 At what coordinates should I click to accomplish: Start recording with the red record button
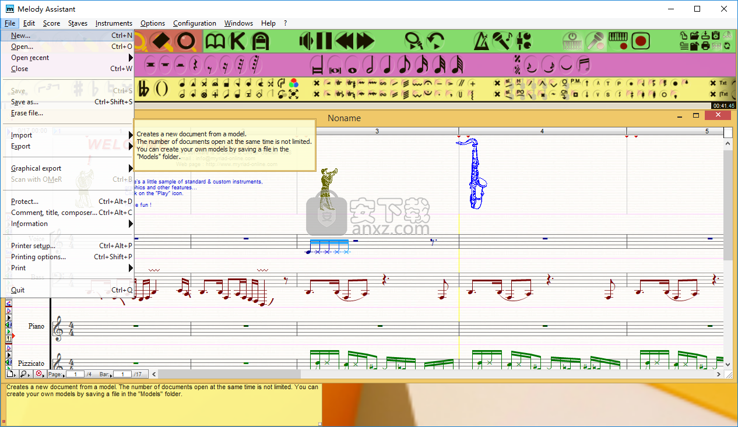pyautogui.click(x=641, y=41)
